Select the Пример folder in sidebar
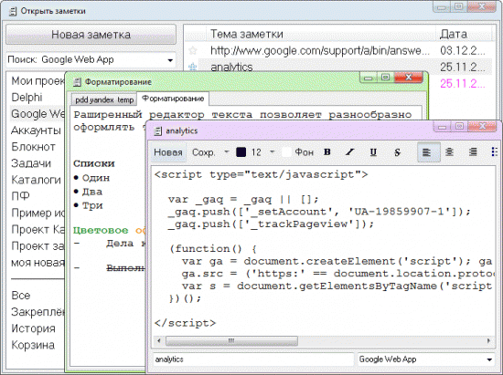The height and width of the screenshot is (375, 503). [37, 213]
